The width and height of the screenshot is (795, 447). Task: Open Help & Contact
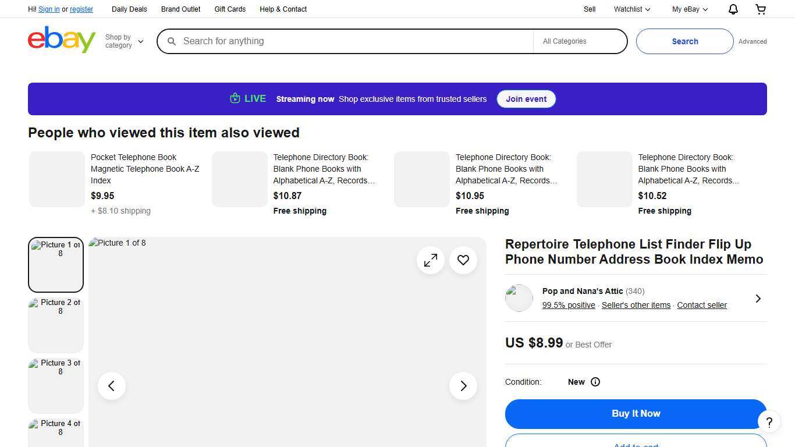point(283,9)
